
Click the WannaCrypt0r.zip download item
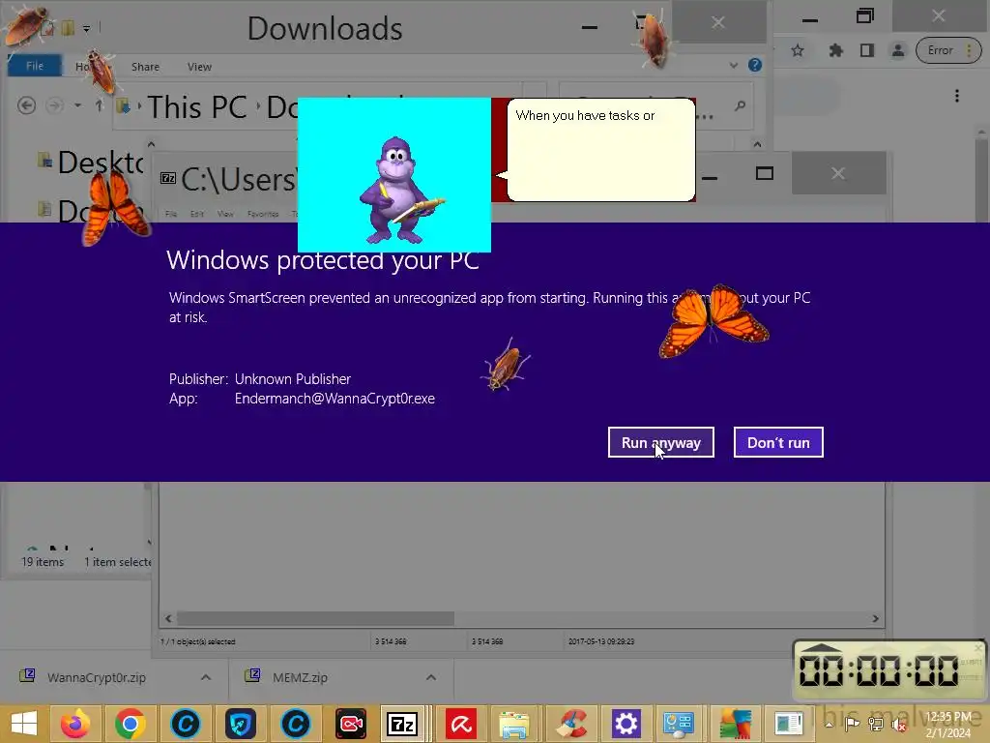click(x=97, y=677)
